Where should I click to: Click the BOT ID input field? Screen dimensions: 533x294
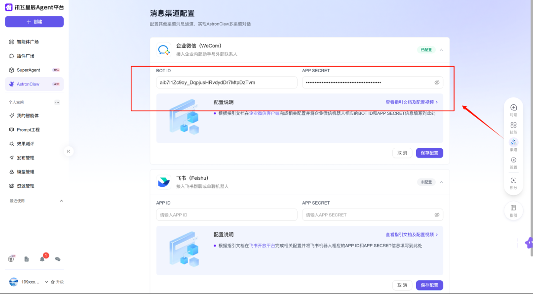[x=227, y=82]
